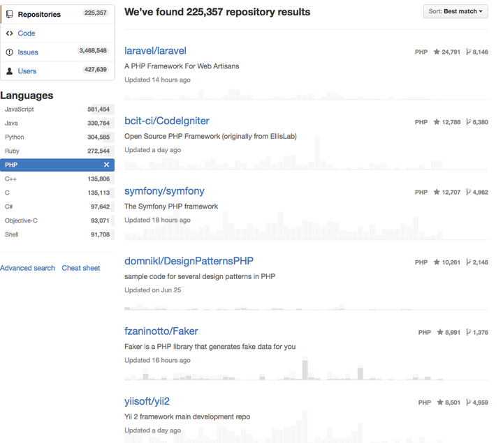Remove PHP language filter with X

107,165
